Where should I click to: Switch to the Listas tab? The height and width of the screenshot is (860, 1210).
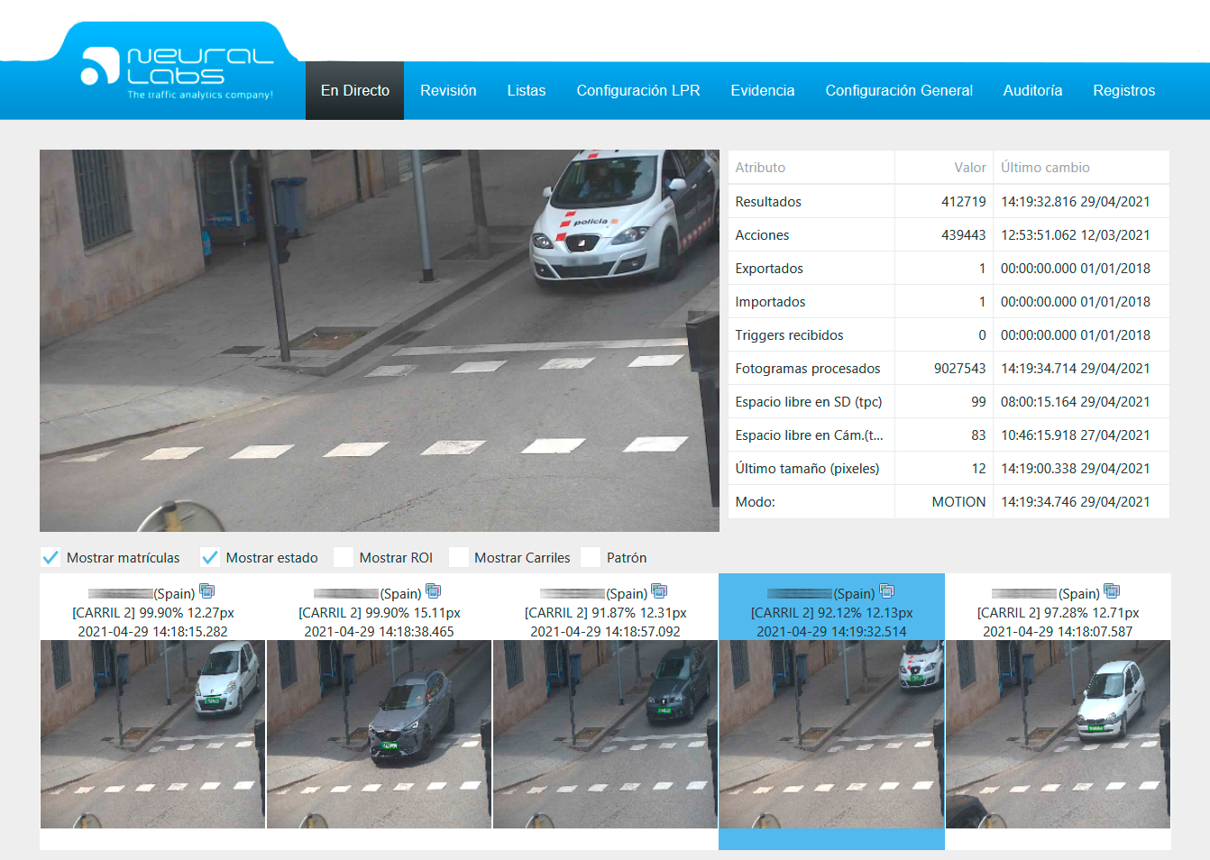(527, 90)
